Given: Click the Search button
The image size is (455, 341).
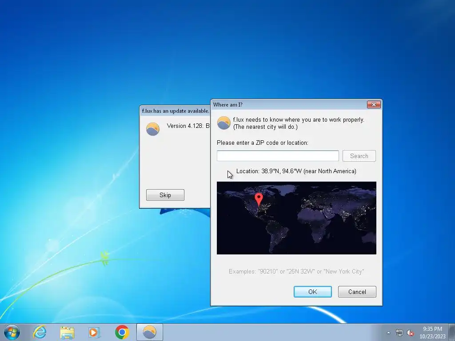Looking at the screenshot, I should [359, 156].
